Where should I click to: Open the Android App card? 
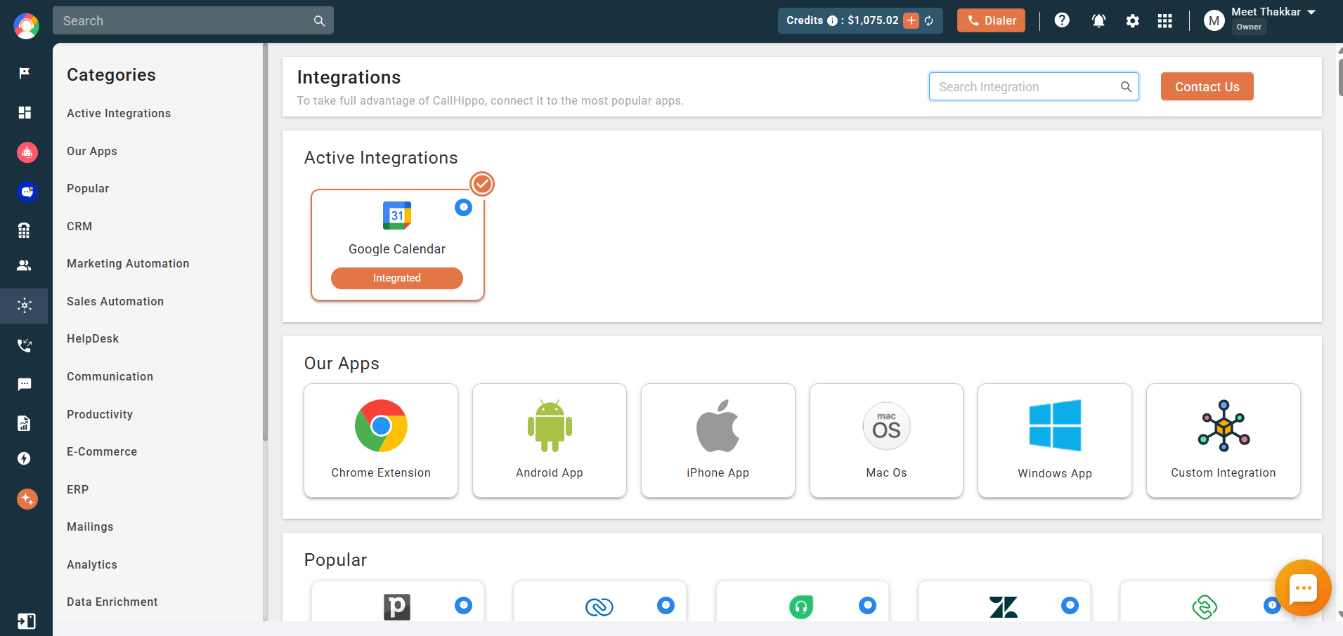550,440
